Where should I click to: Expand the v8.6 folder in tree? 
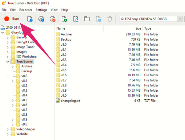click(x=13, y=105)
